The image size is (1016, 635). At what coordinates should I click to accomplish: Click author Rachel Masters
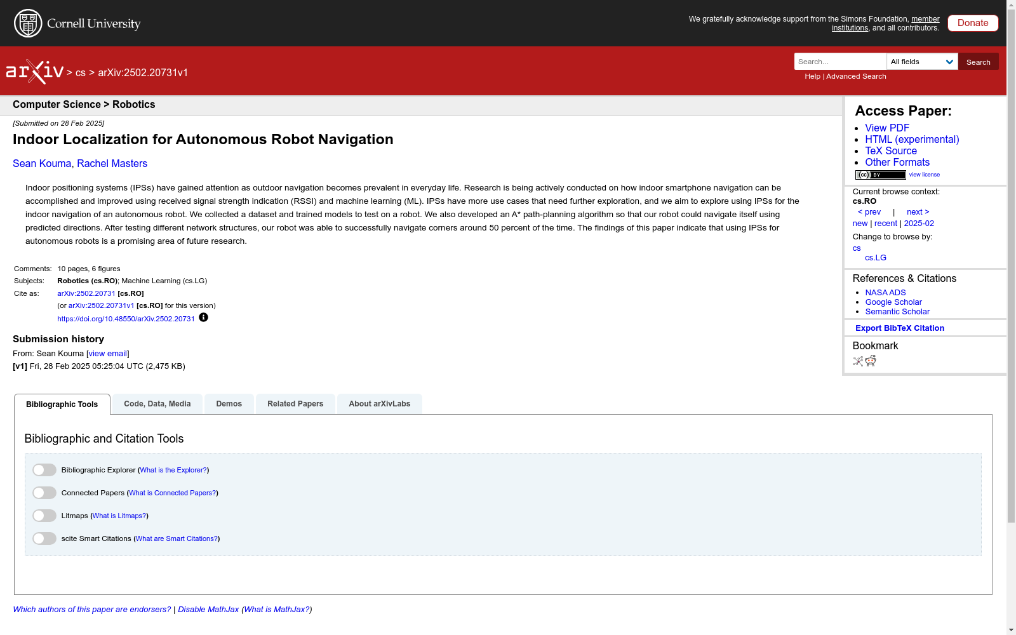112,163
